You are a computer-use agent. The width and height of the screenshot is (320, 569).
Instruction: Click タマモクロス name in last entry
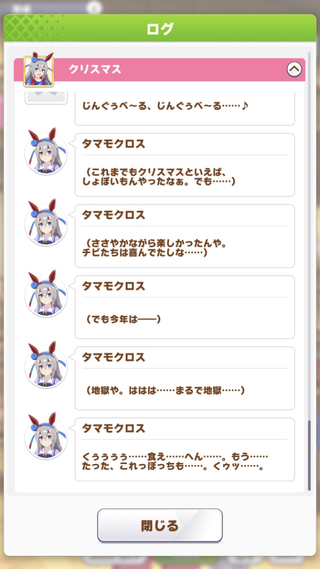coord(113,429)
